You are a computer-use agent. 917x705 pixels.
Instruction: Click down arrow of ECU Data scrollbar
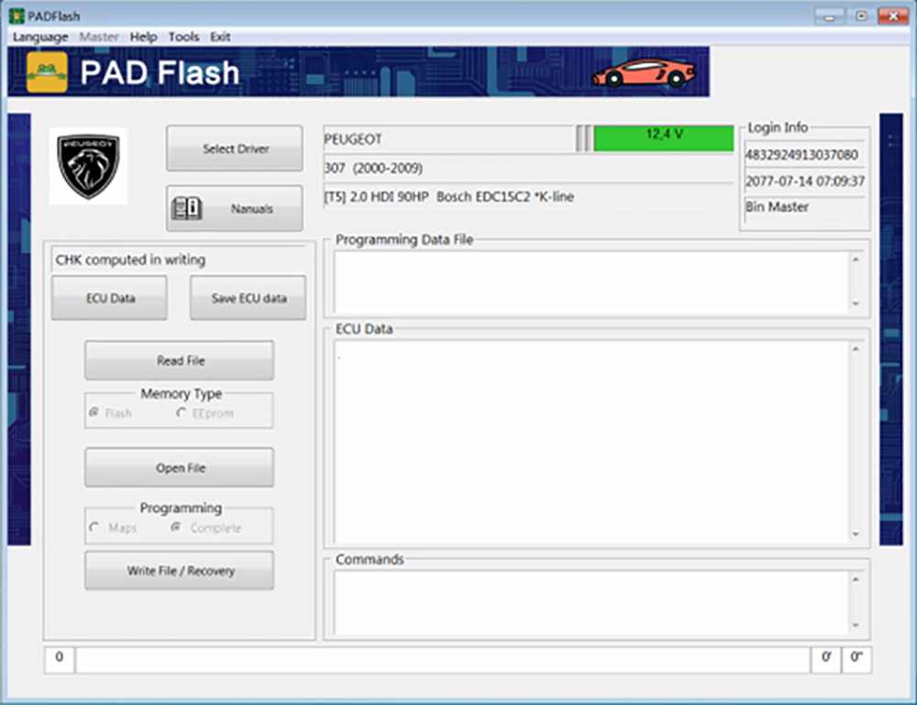tap(856, 534)
